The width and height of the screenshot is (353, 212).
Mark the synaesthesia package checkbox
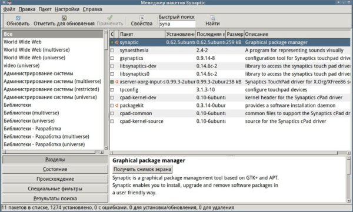click(x=112, y=51)
